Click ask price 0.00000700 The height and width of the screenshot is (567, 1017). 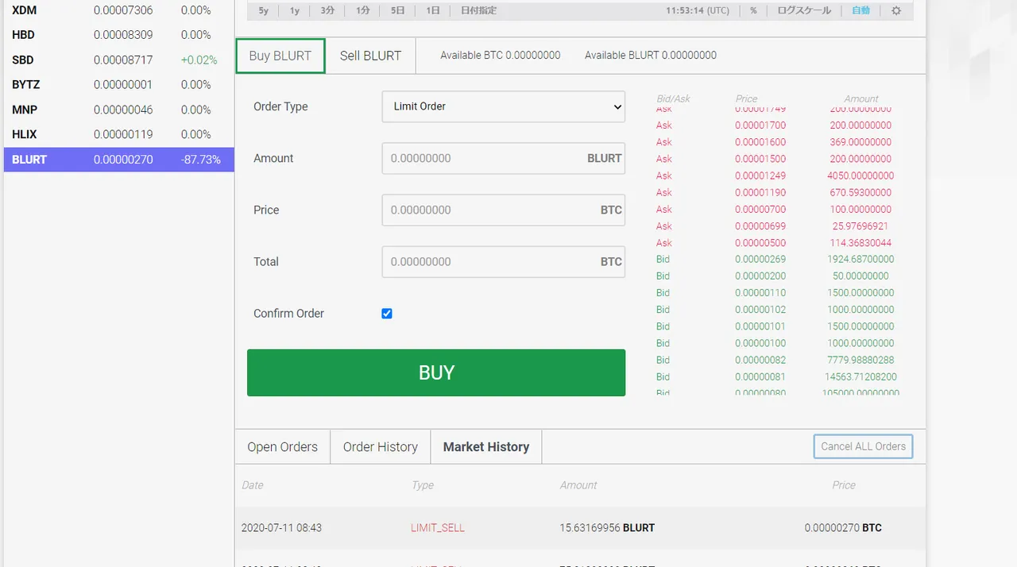point(760,210)
